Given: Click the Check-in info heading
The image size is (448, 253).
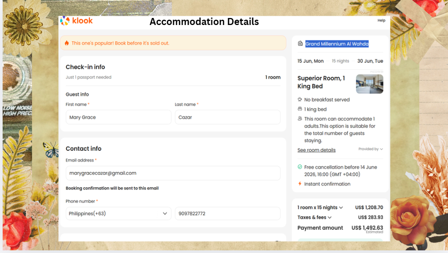Looking at the screenshot, I should click(x=86, y=67).
